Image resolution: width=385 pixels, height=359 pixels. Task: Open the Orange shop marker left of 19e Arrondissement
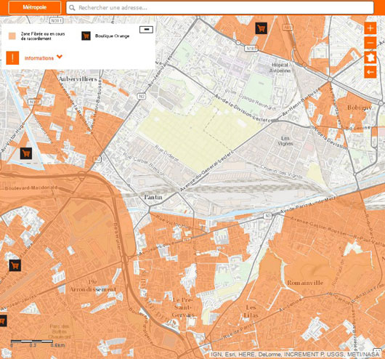click(x=15, y=265)
